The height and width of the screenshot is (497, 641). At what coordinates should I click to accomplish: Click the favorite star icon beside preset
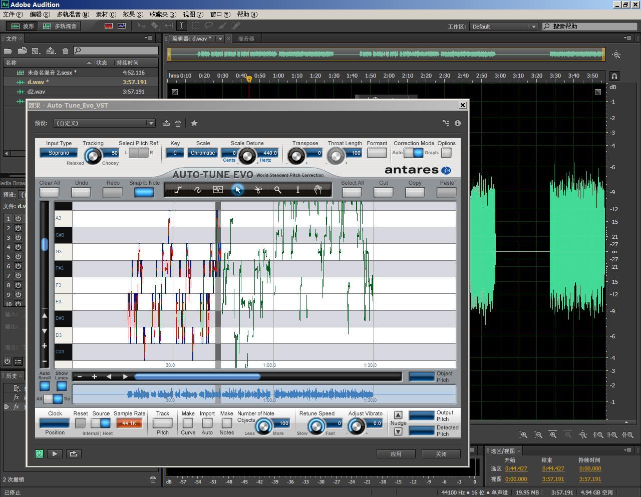tap(194, 123)
